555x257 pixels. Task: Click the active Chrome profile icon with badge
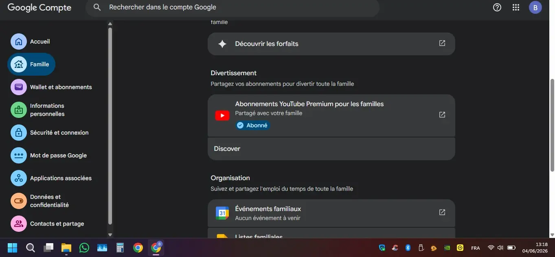coord(156,248)
